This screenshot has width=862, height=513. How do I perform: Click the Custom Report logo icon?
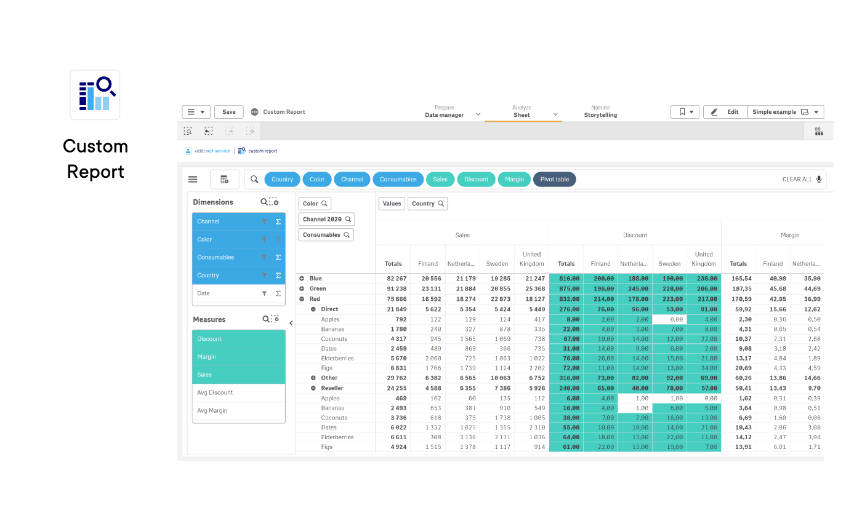(x=95, y=95)
